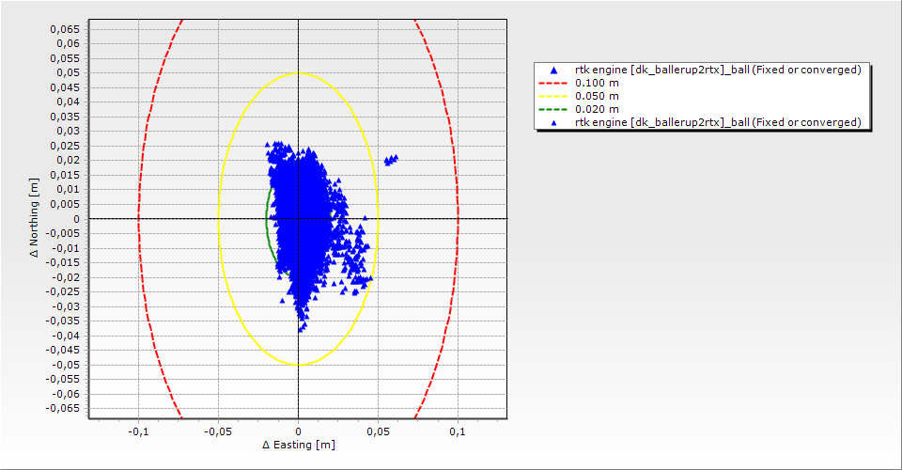Click the "0.050 m" legend label

click(x=598, y=96)
